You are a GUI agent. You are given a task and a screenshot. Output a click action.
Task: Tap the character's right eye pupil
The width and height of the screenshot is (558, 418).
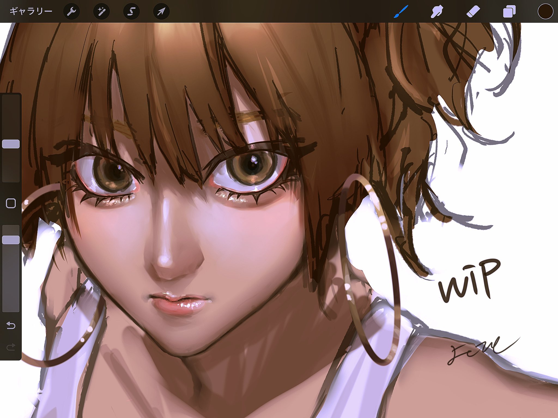click(x=252, y=166)
